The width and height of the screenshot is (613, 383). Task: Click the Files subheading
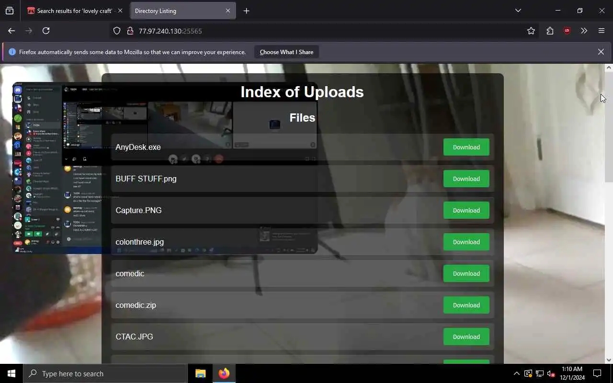302,117
